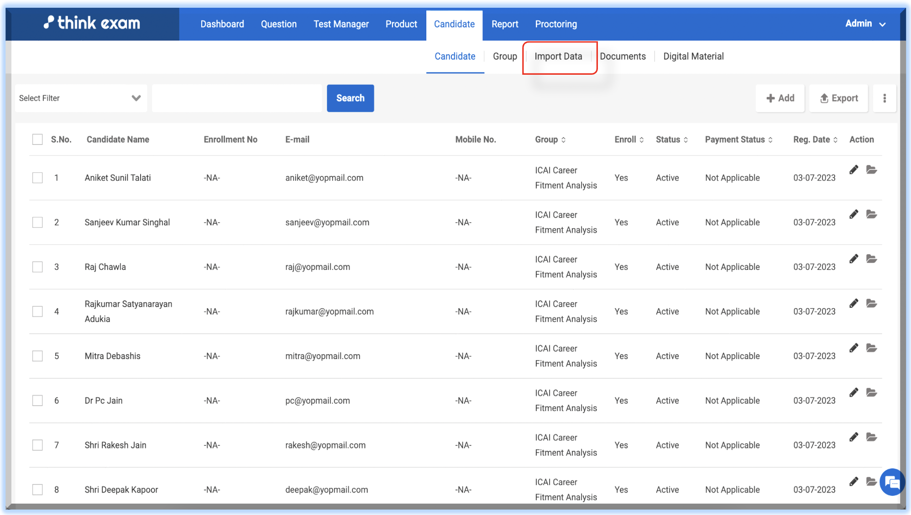Open the Product menu
911x515 pixels.
point(401,24)
